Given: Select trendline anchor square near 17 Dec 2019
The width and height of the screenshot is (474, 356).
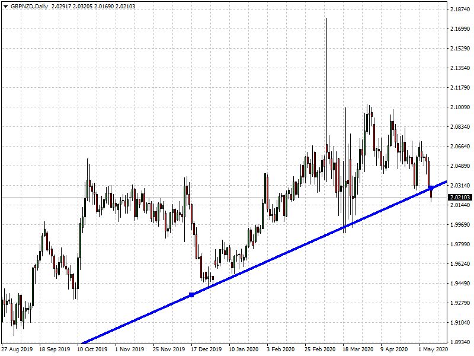Looking at the screenshot, I should pos(191,295).
